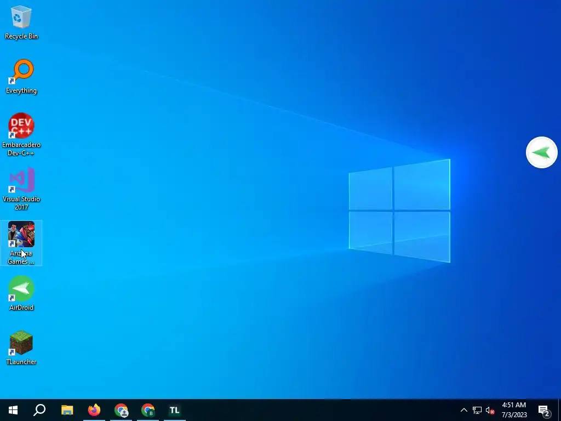Open the Windows Start menu
Viewport: 561px width, 421px height.
[13, 410]
